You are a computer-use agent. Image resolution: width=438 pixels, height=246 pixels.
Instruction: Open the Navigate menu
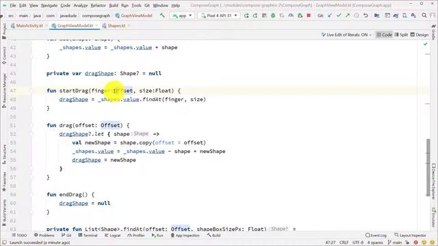(x=49, y=5)
